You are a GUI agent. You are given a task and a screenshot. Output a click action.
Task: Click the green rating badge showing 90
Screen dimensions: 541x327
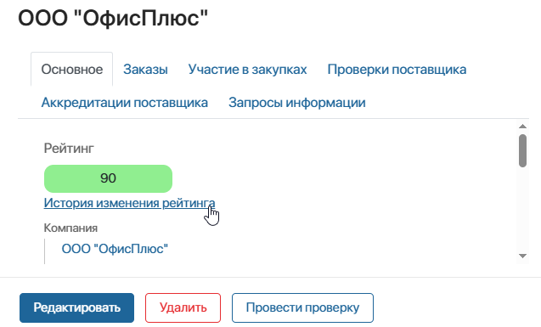108,178
